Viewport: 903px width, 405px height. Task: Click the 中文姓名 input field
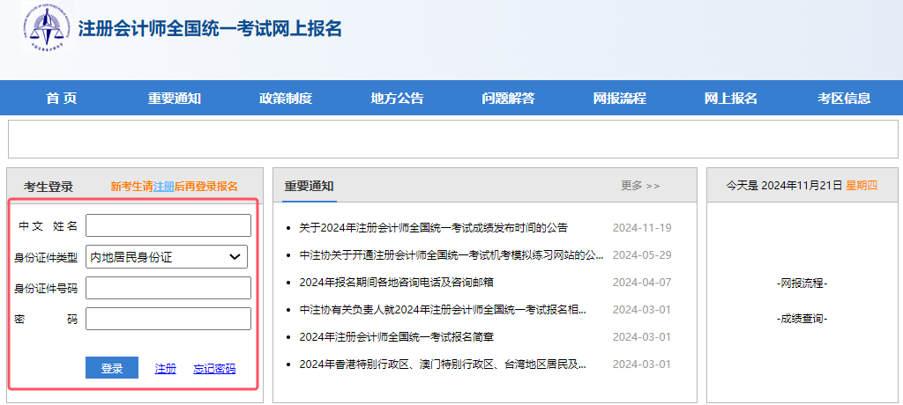pos(168,226)
